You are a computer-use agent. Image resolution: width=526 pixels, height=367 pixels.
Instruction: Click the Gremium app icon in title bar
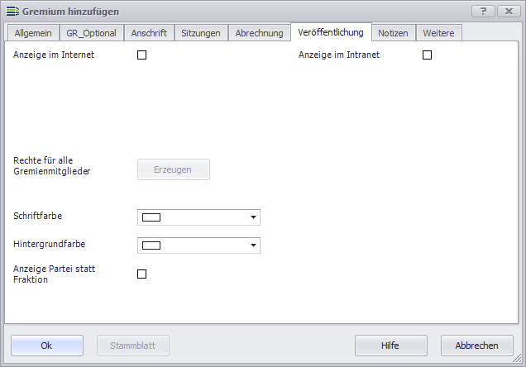(12, 12)
